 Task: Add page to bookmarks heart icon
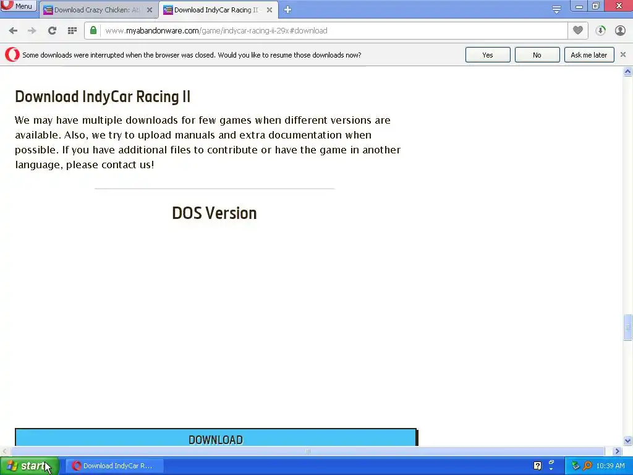578,30
